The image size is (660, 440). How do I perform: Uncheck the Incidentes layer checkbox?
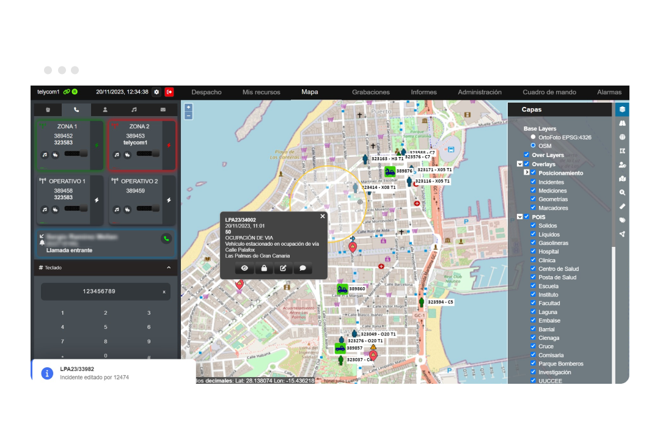pos(533,182)
